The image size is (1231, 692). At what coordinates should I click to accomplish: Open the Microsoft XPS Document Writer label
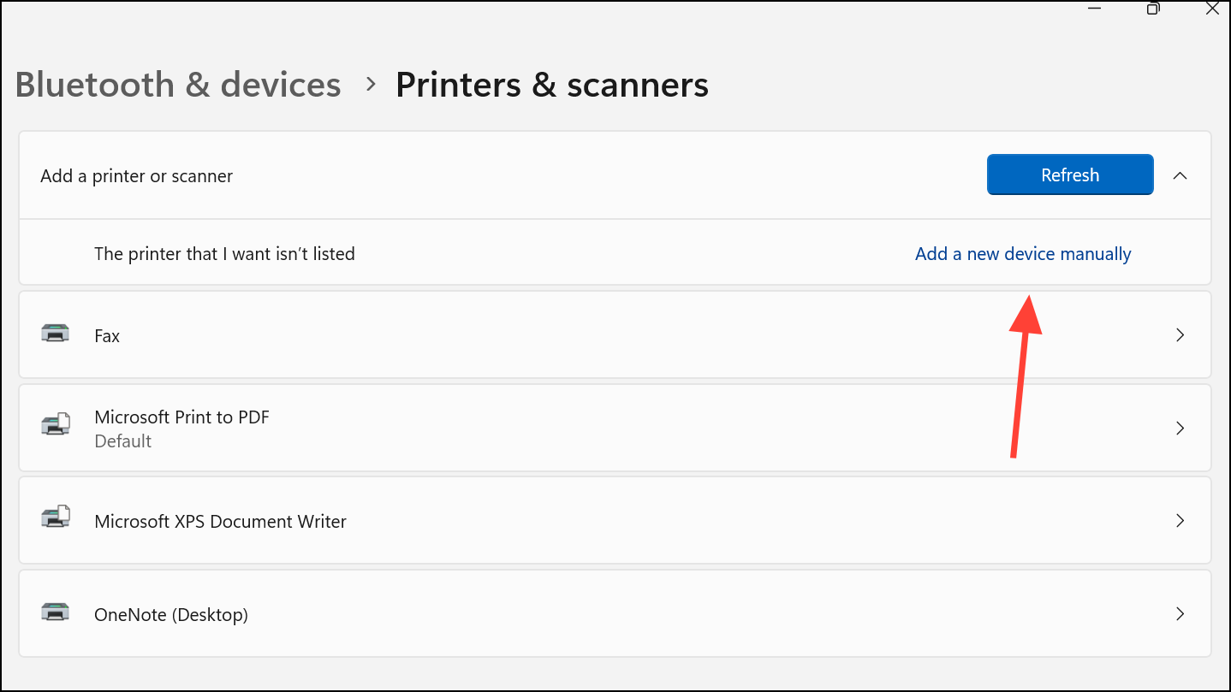tap(220, 522)
